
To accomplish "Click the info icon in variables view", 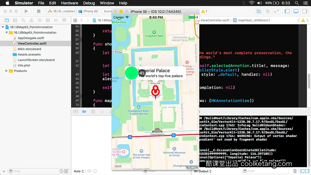I will click(95, 171).
